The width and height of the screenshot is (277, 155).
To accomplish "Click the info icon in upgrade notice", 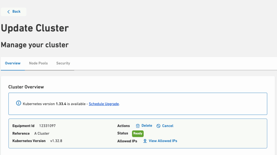I will click(18, 103).
